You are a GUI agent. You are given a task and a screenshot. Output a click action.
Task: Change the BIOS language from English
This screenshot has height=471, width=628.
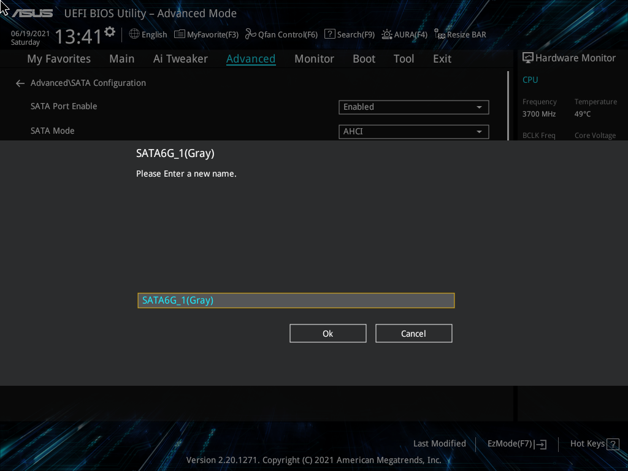(147, 34)
